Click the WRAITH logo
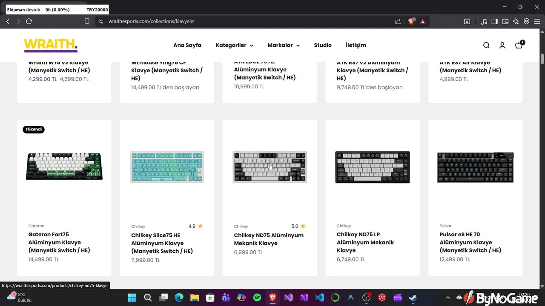 coord(51,45)
